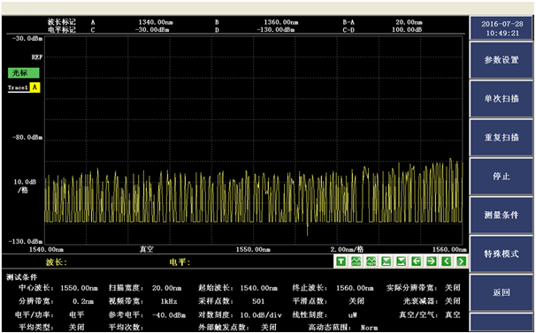Click the 返回 return button
Viewport: 536px width, 333px height.
click(x=502, y=292)
